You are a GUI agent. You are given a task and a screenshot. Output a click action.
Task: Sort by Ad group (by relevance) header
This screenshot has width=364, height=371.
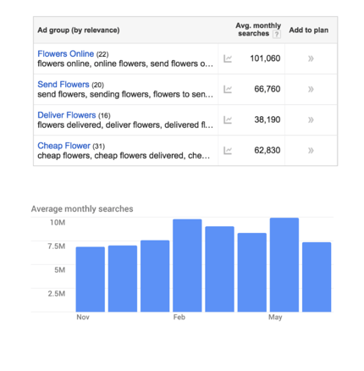(79, 30)
